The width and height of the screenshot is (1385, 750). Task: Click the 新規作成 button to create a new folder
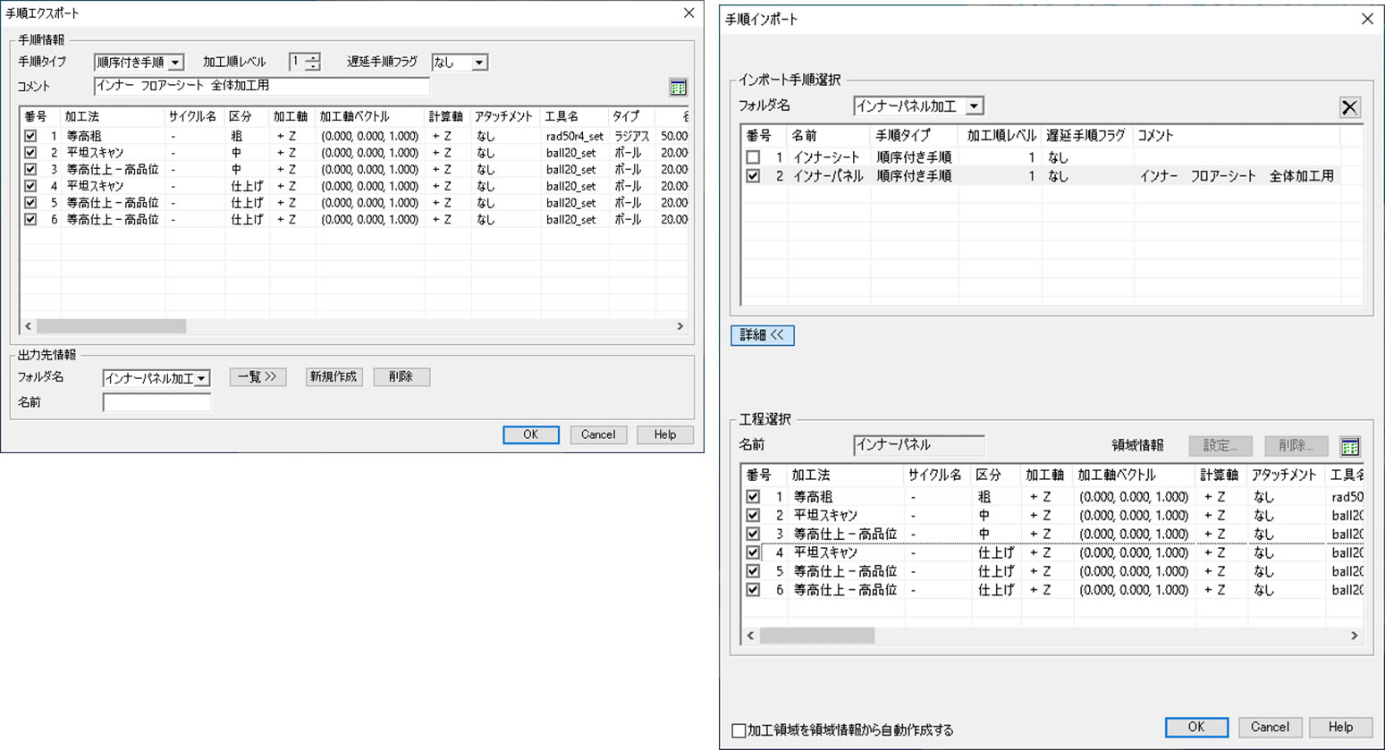(334, 376)
